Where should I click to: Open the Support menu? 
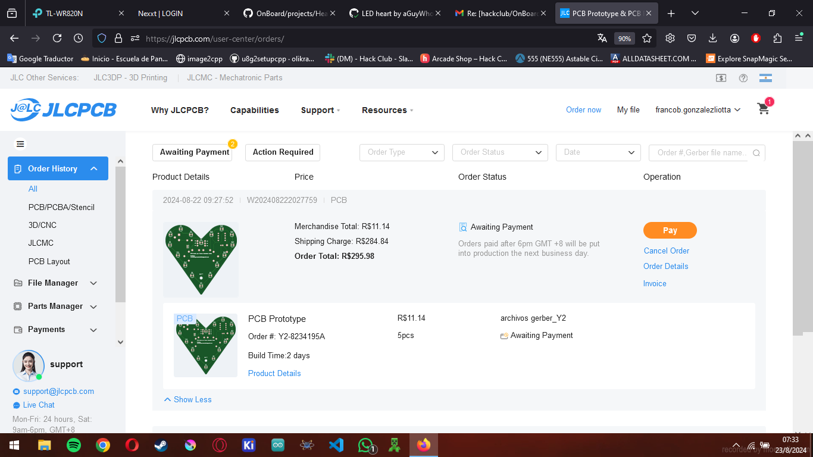click(320, 110)
